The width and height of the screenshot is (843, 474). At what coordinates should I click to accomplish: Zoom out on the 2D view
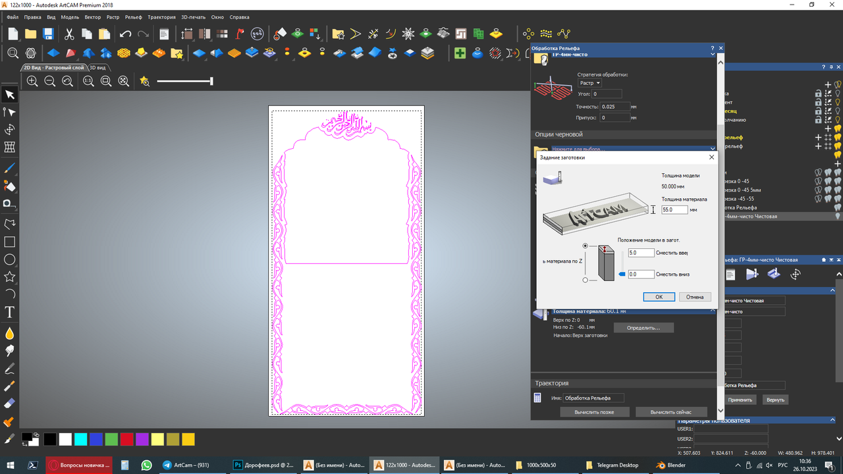coord(50,81)
